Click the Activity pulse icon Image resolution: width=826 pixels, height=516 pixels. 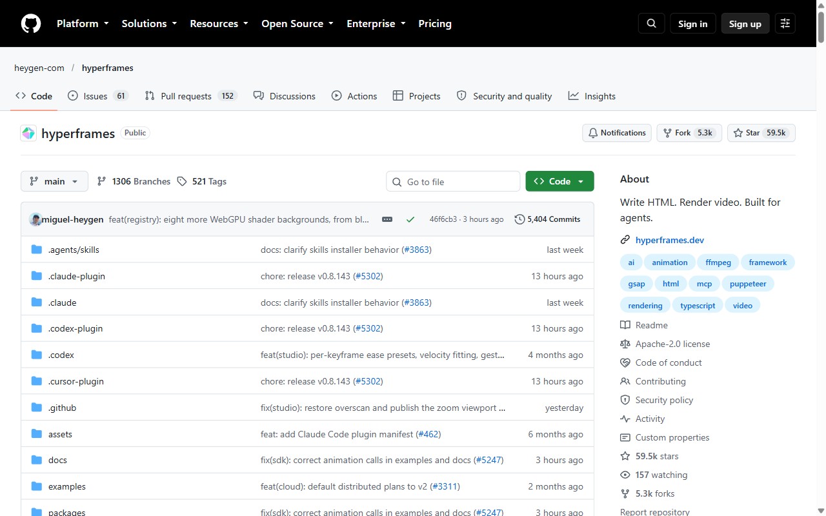click(x=625, y=419)
